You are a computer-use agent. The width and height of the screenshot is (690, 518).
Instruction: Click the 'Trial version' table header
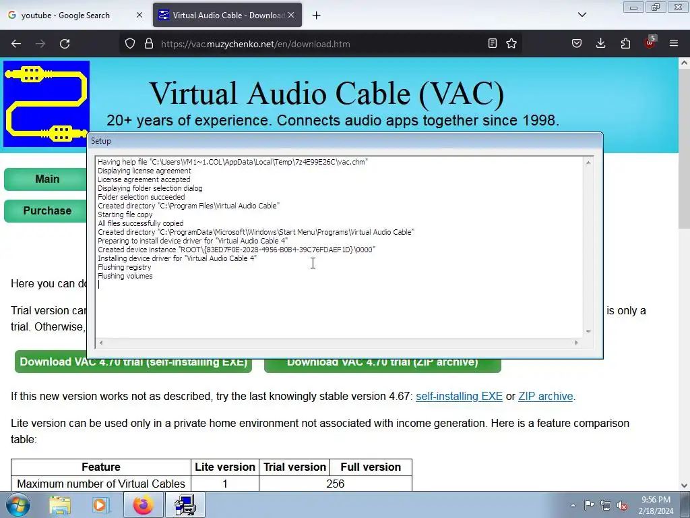pyautogui.click(x=294, y=467)
